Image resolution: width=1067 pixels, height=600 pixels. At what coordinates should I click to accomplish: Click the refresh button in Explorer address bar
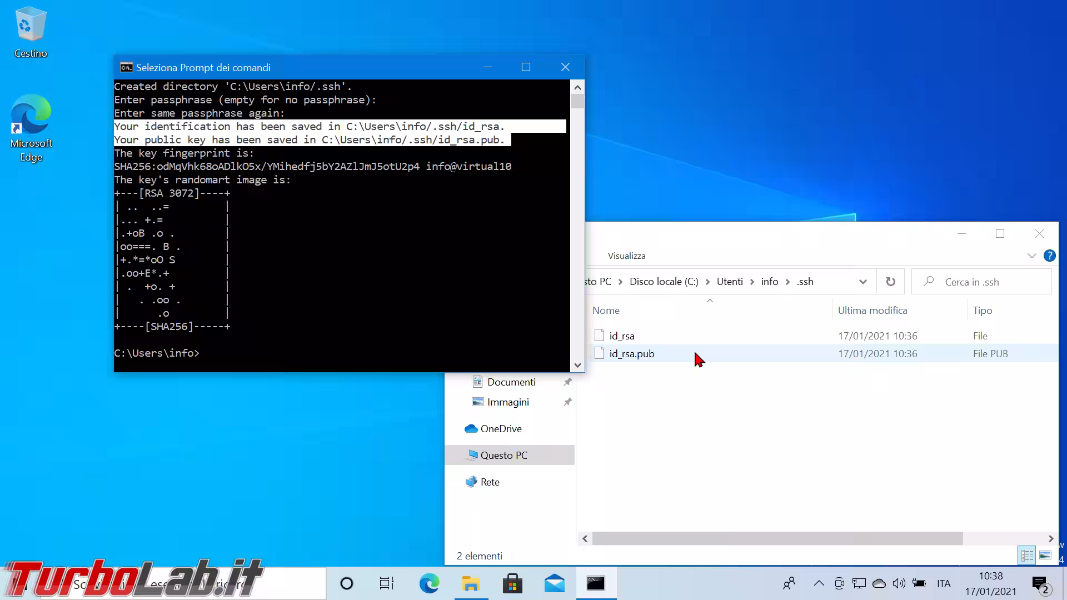point(890,282)
